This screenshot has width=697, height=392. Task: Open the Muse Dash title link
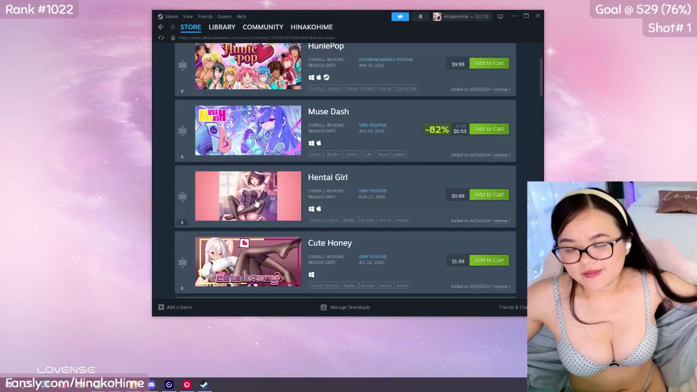(328, 112)
